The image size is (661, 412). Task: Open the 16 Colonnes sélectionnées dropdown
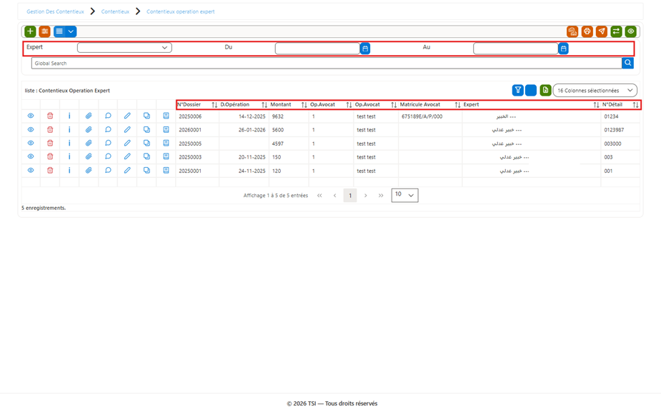click(x=595, y=90)
